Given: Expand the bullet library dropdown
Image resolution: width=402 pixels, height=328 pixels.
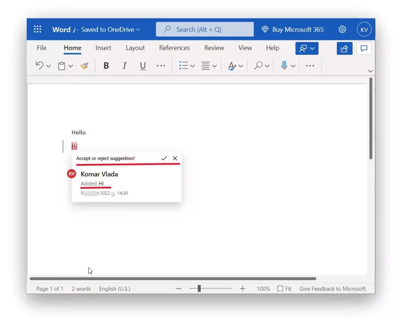Looking at the screenshot, I should [x=192, y=66].
